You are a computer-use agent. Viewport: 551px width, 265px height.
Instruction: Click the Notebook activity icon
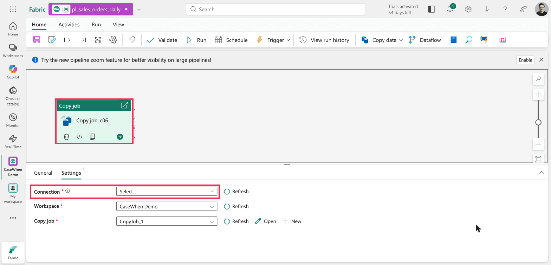click(454, 40)
